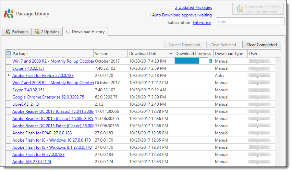Image resolution: width=292 pixels, height=172 pixels.
Task: Expand the Adobe Flash for Firefox row
Action: [9, 75]
